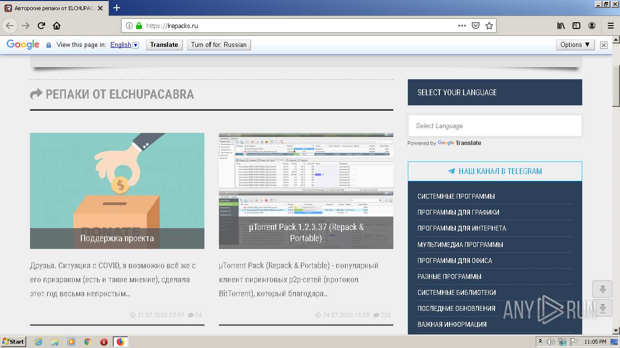Open the Firefox hamburger menu
This screenshot has height=348, width=620.
[611, 26]
